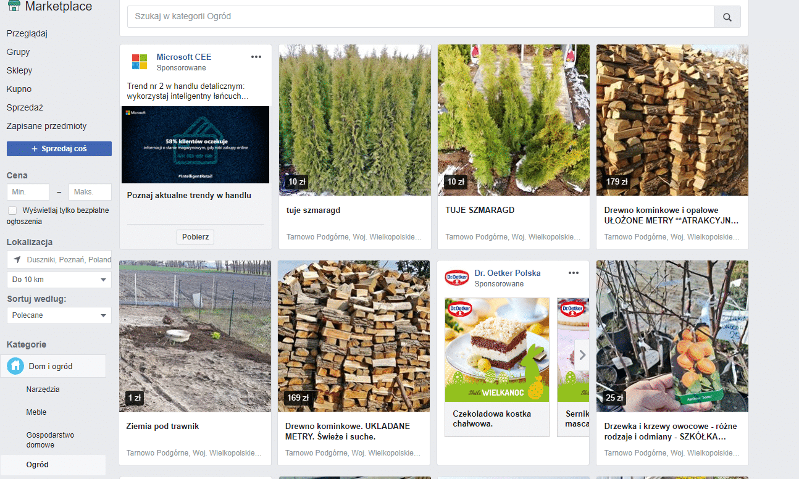Screen dimensions: 799x479
Task: Open the Przeglądaj menu item
Action: (27, 33)
